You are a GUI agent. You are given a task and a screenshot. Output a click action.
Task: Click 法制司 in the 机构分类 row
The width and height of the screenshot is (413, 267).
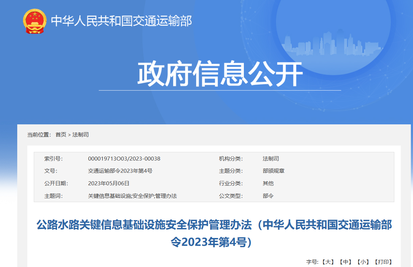(271, 159)
